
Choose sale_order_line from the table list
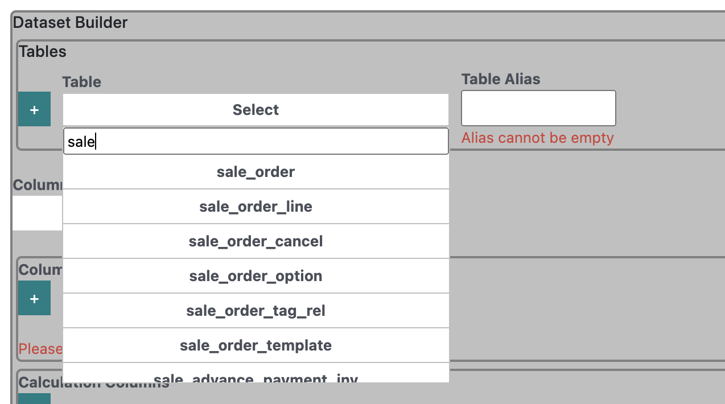click(x=256, y=207)
